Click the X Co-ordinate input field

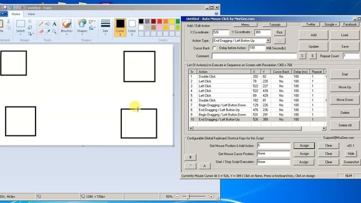coord(221,33)
